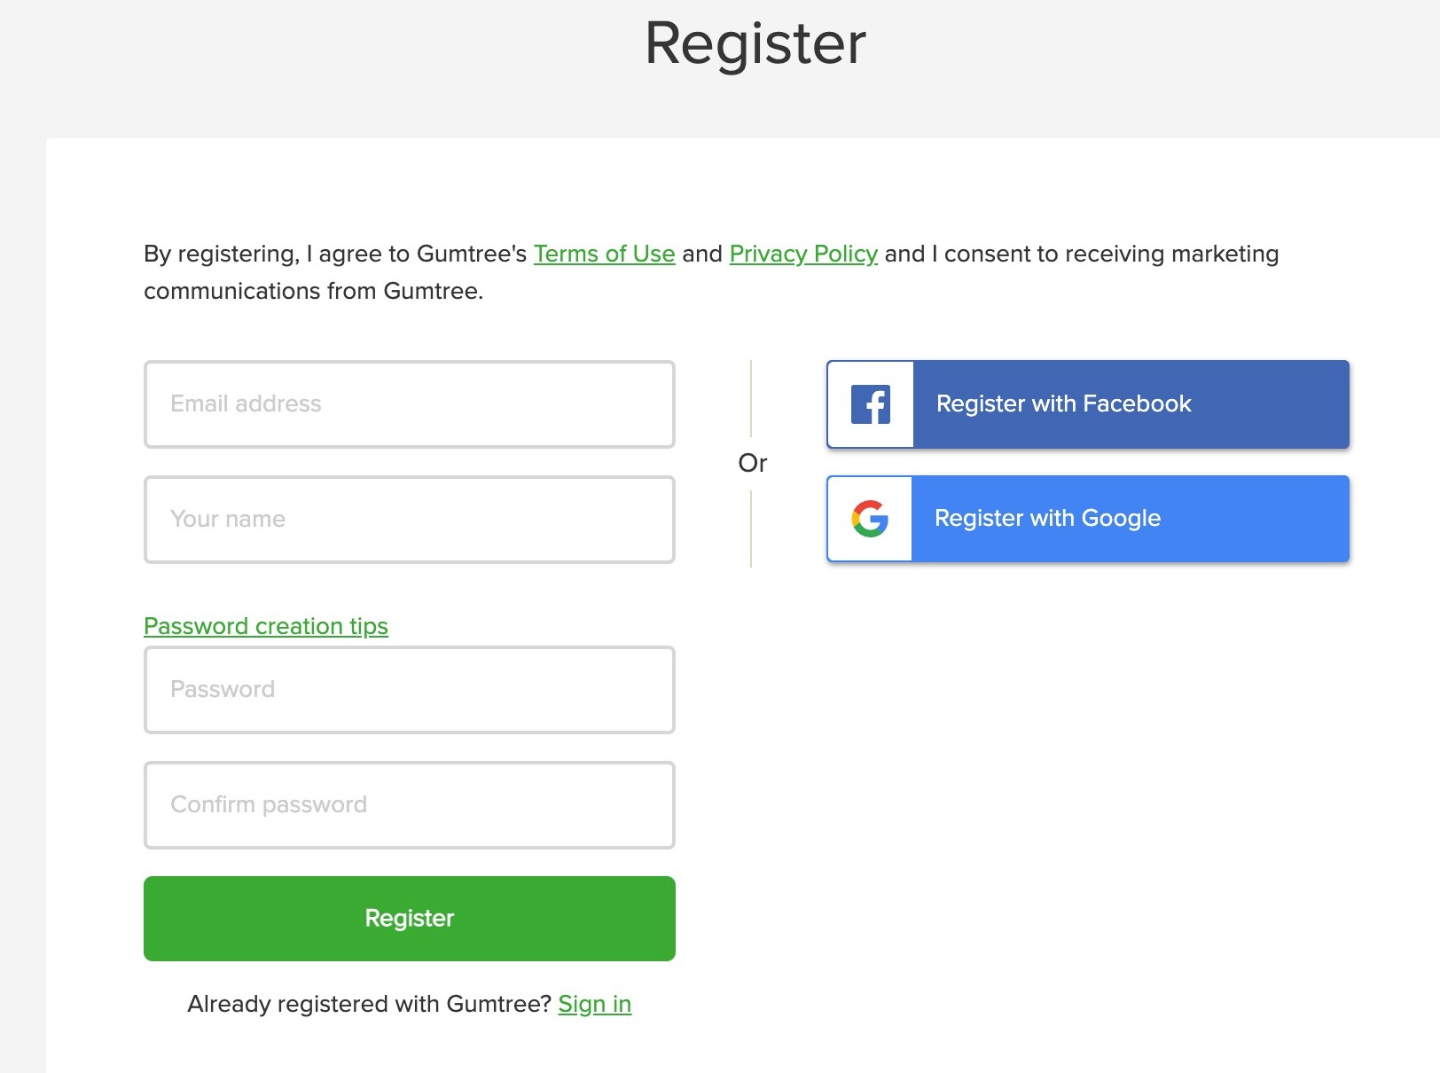Open the Terms of Use link
The height and width of the screenshot is (1073, 1440).
604,255
